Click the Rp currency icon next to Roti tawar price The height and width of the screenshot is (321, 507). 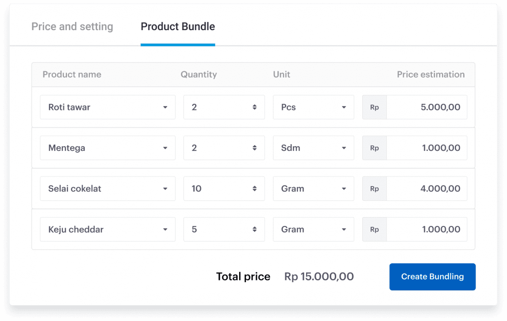[374, 107]
